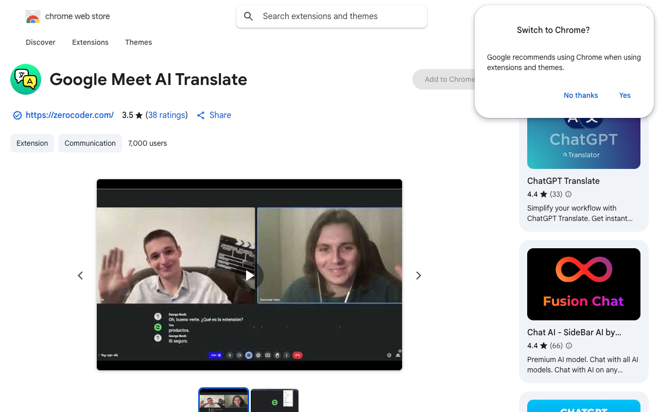Image resolution: width=659 pixels, height=412 pixels.
Task: Open the Discover tab
Action: coord(41,42)
